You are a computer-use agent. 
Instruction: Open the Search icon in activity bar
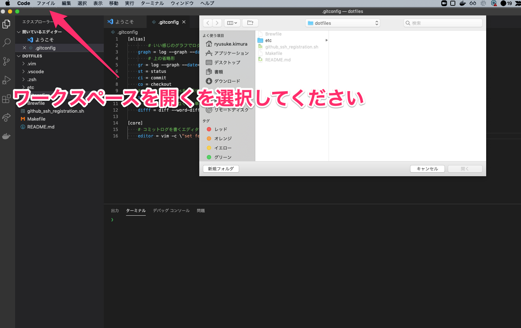click(x=6, y=43)
